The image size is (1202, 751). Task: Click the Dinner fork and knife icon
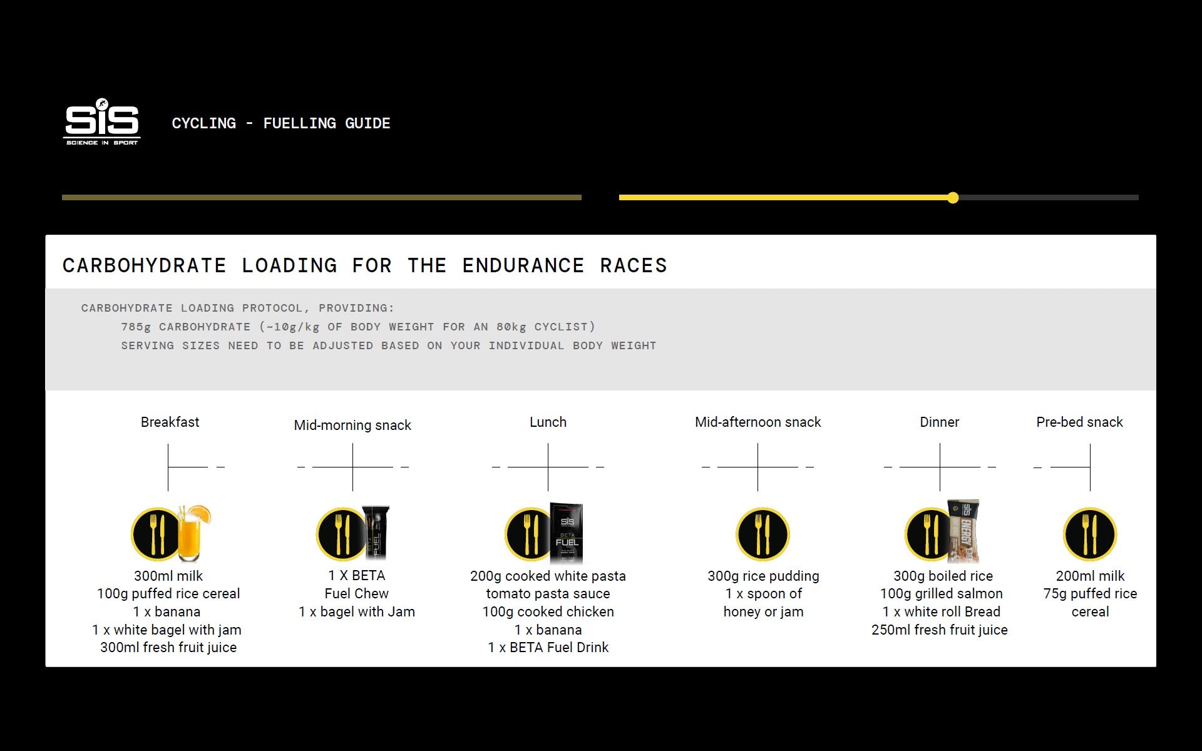click(930, 534)
